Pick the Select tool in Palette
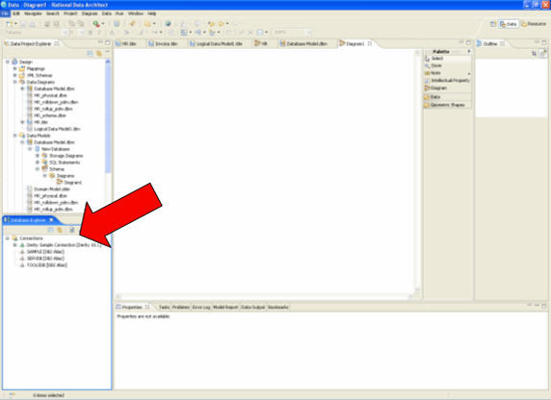 [447, 59]
